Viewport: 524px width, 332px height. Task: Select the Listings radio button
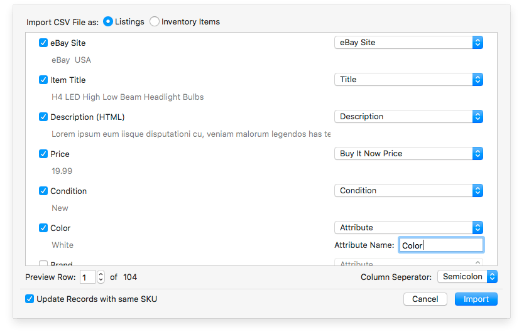coord(108,22)
